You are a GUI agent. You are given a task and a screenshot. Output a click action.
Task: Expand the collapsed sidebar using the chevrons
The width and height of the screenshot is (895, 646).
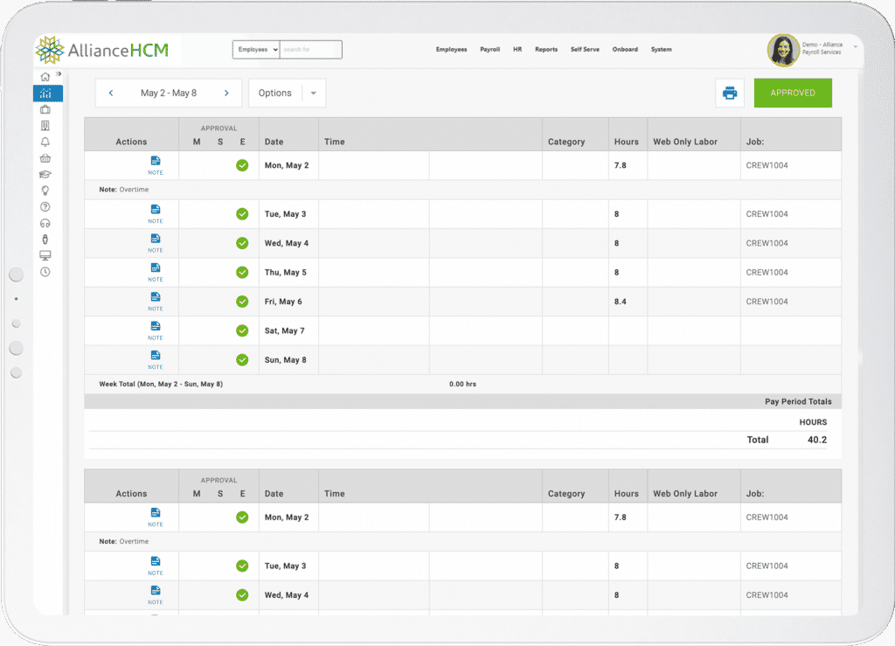pos(57,75)
